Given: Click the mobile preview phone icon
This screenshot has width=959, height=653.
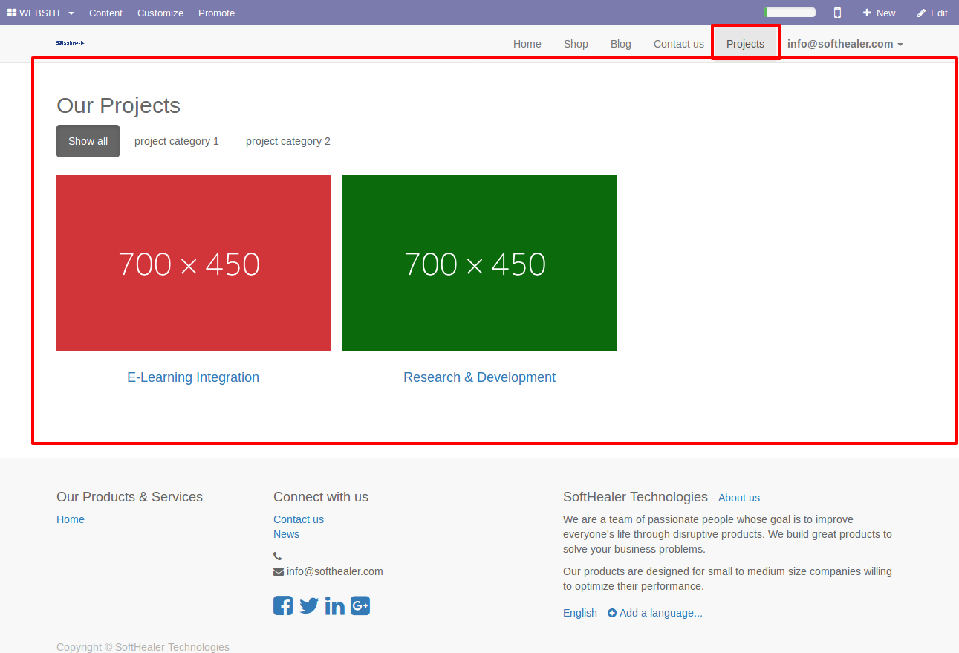Looking at the screenshot, I should (x=837, y=13).
